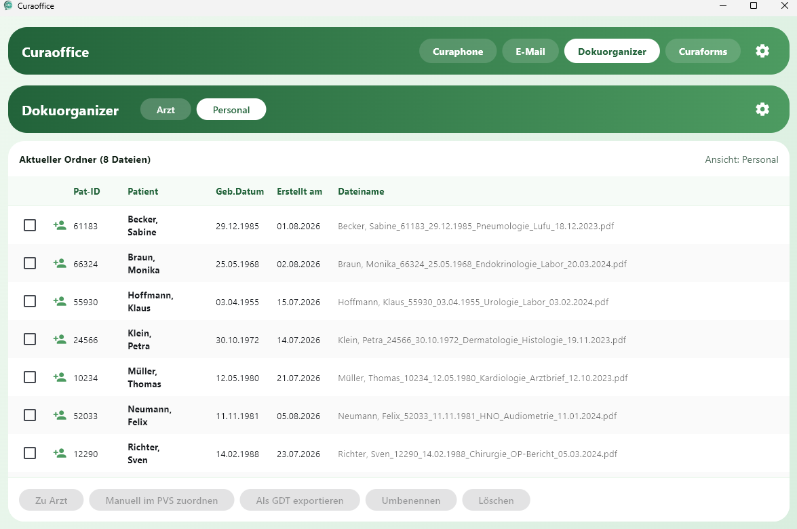Click Pat-ID 24566

click(85, 340)
